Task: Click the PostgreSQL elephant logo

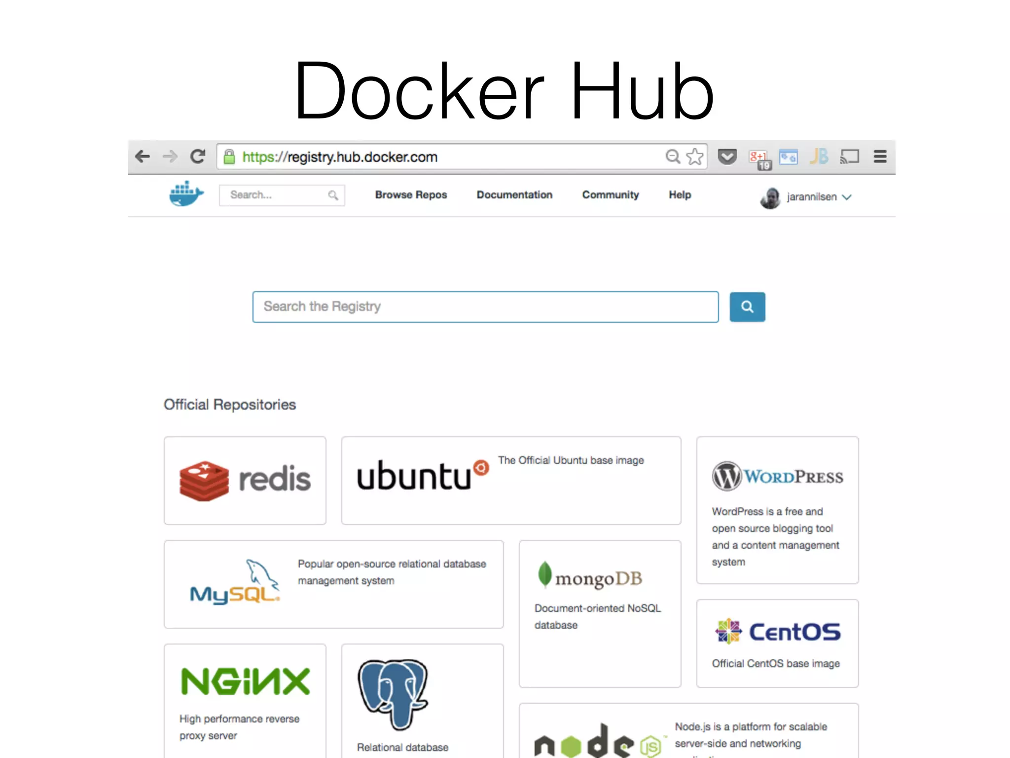Action: pyautogui.click(x=393, y=695)
